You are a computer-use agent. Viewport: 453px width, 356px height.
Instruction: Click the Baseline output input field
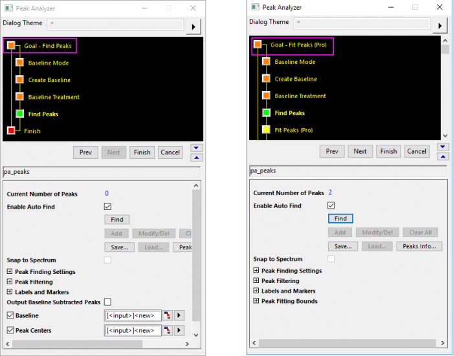[x=132, y=315]
